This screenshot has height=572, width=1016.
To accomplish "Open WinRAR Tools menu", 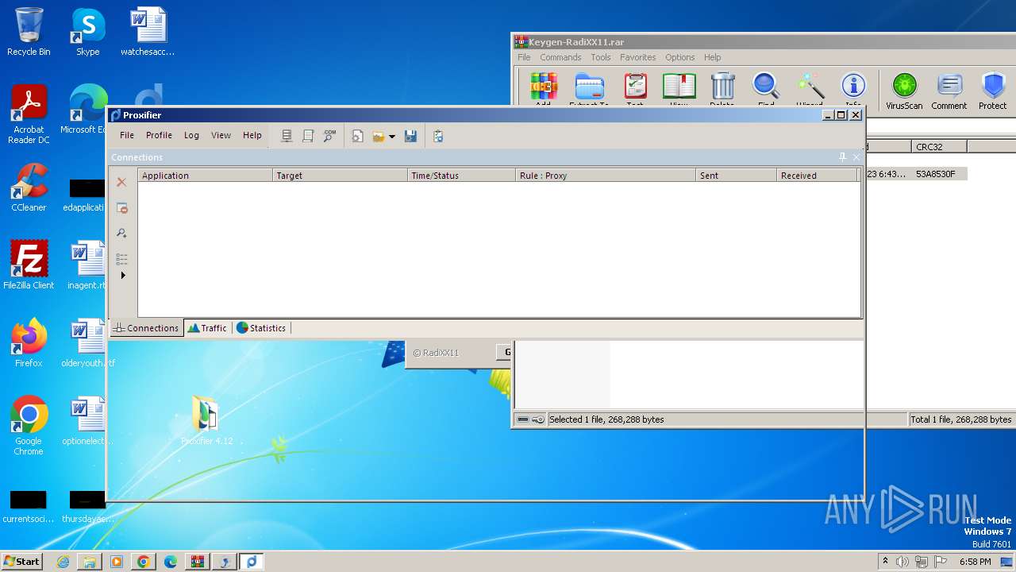I will 601,57.
